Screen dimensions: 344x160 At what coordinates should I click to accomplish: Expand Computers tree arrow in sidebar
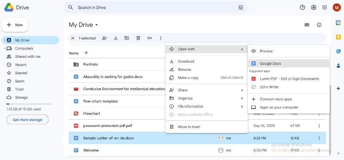pyautogui.click(x=5, y=48)
